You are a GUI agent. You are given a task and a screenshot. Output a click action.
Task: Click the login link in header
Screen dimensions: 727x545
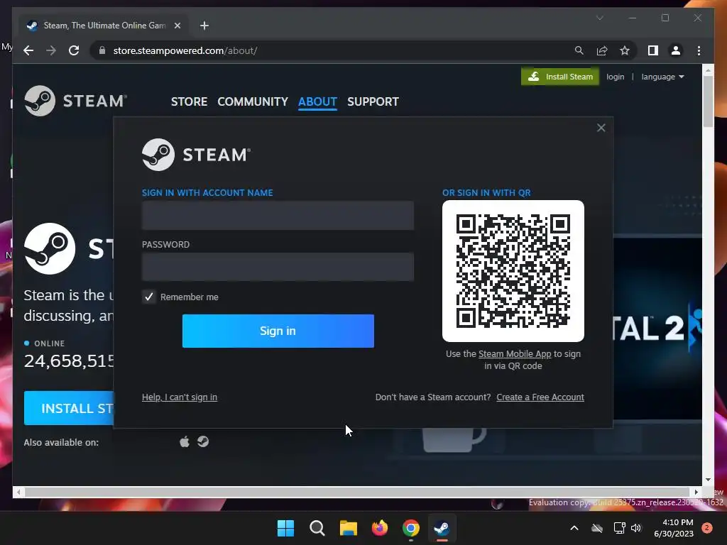(616, 77)
